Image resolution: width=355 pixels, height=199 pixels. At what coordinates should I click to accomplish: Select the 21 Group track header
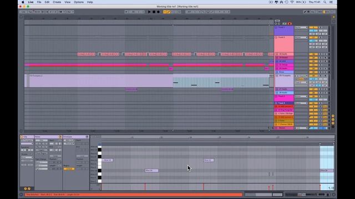coord(284,65)
